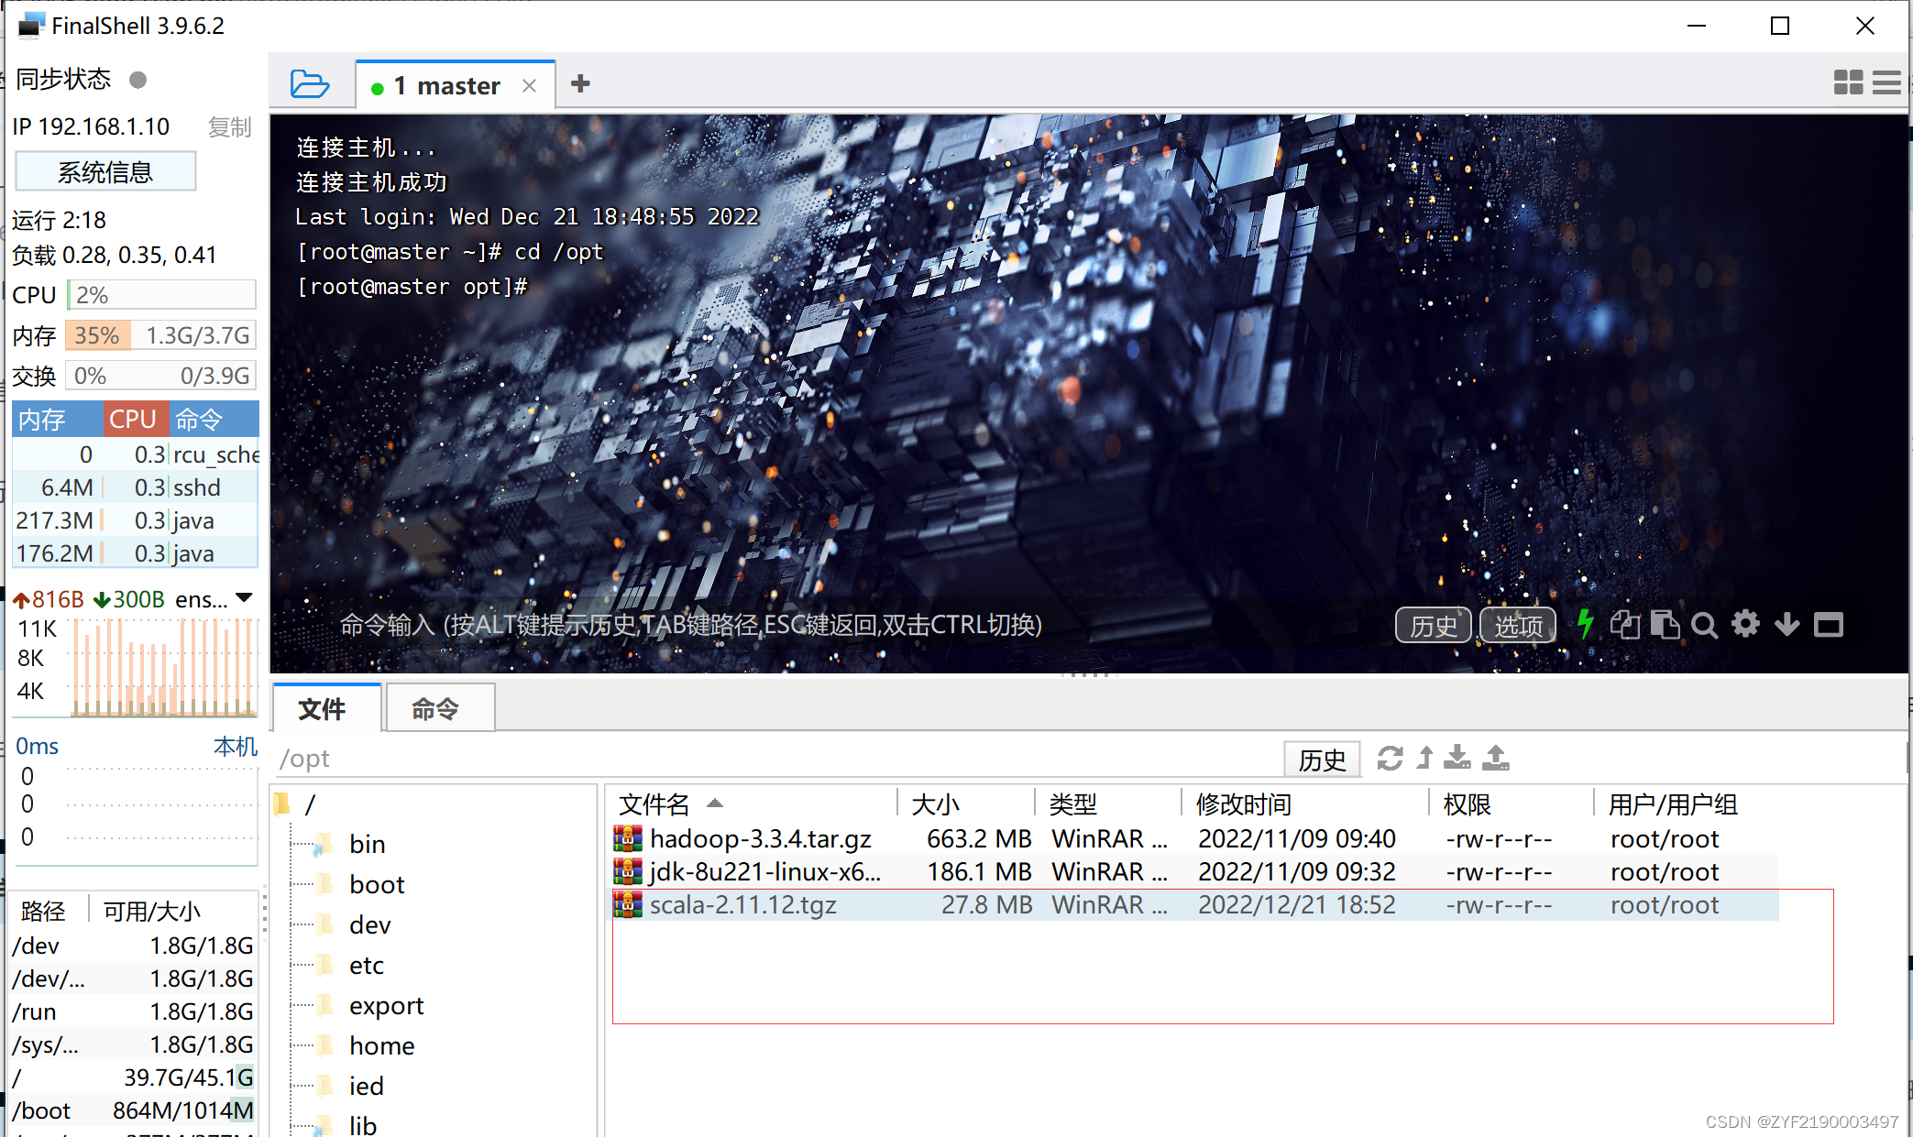
Task: Click the terminal search magnifier icon
Action: coord(1704,626)
